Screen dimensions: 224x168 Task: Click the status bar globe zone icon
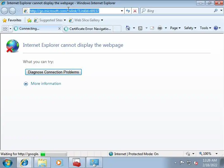111,154
